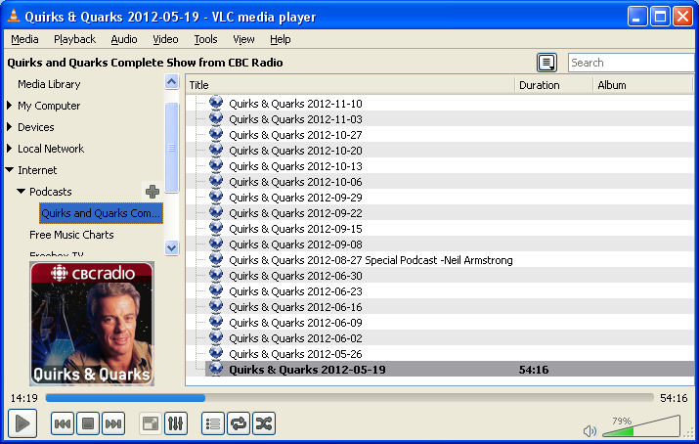Viewport: 699px width, 444px height.
Task: Skip to next track
Action: click(x=113, y=423)
